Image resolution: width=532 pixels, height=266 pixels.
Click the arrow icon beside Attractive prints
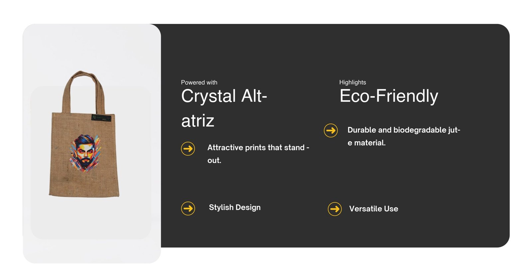(x=188, y=149)
